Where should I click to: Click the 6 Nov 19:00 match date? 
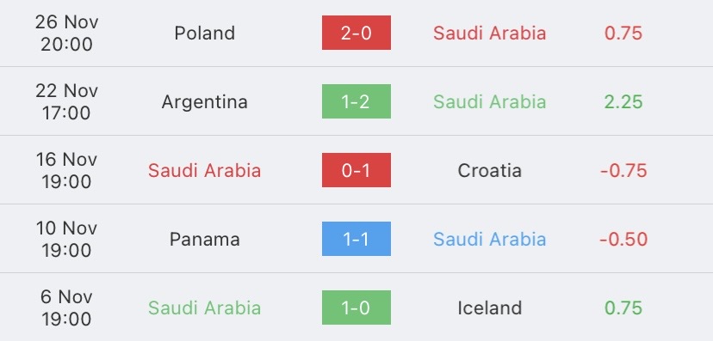(66, 308)
